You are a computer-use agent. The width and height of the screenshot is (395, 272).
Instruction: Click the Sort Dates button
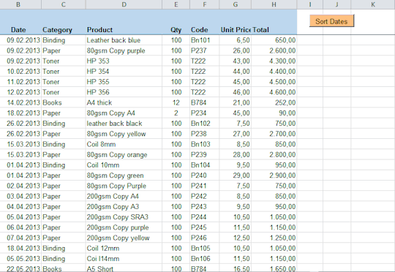pyautogui.click(x=331, y=21)
